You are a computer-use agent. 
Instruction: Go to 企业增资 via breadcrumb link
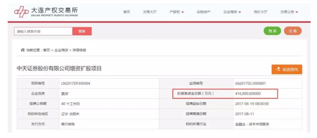tap(61, 50)
